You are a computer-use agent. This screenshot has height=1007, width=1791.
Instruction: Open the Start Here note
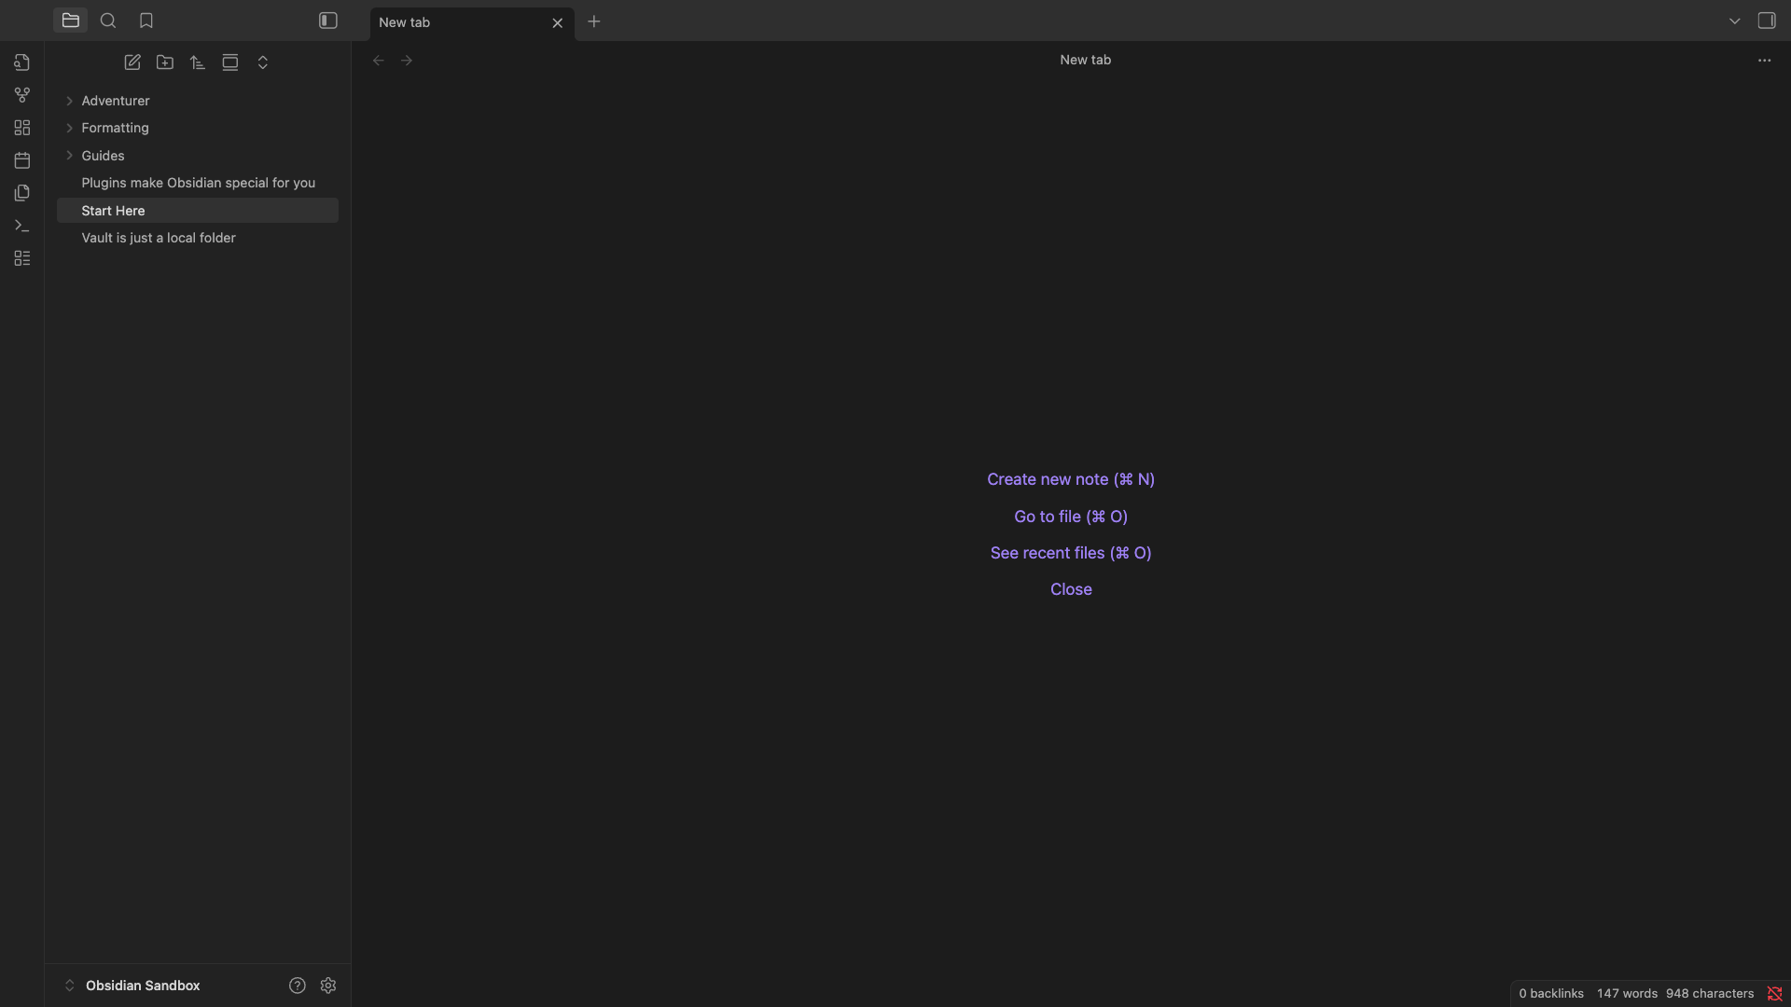click(x=113, y=211)
